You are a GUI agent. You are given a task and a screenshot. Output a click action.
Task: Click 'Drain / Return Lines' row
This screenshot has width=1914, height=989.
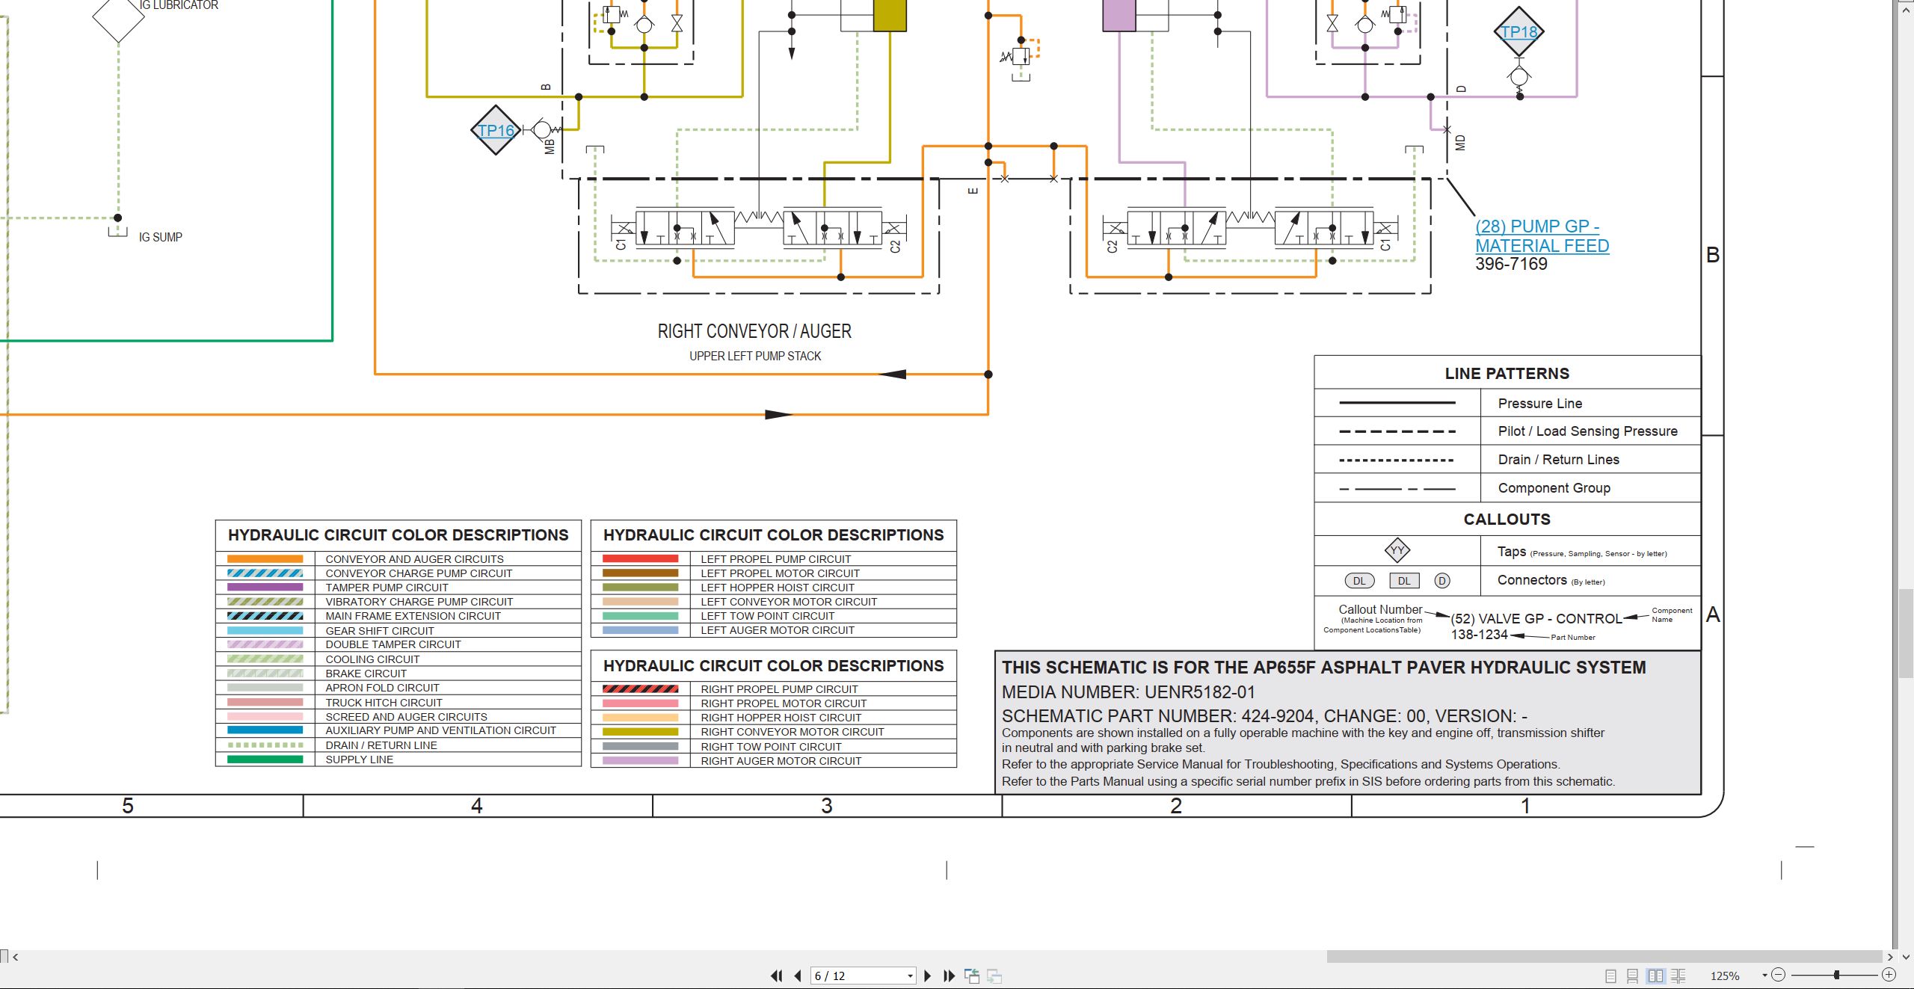[x=1507, y=460]
